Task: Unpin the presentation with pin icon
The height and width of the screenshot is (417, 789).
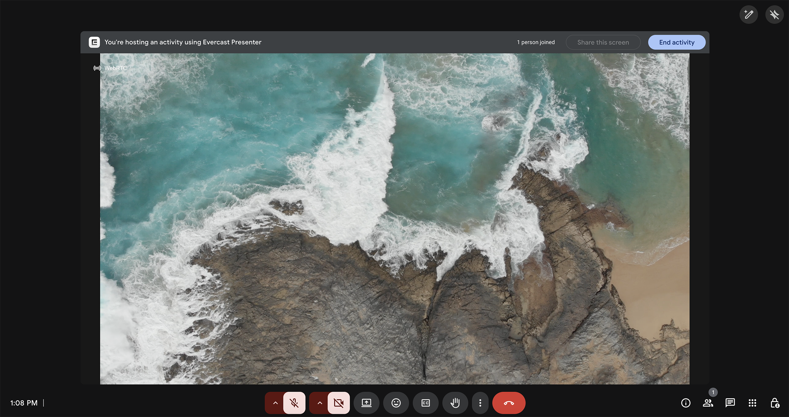Action: point(774,15)
